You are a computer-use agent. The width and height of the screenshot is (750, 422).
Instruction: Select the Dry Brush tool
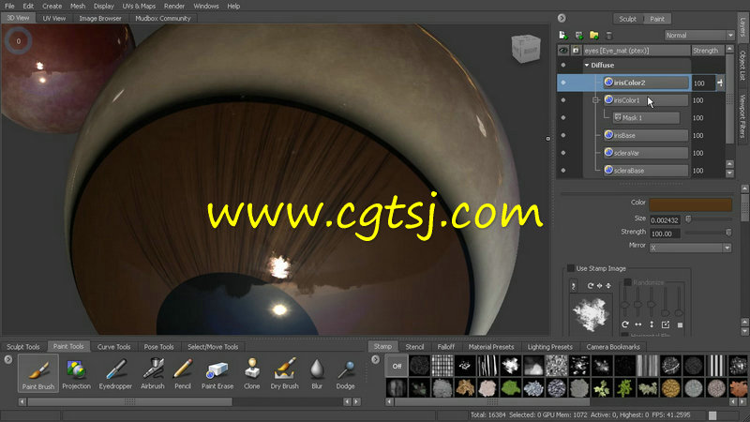pyautogui.click(x=285, y=373)
